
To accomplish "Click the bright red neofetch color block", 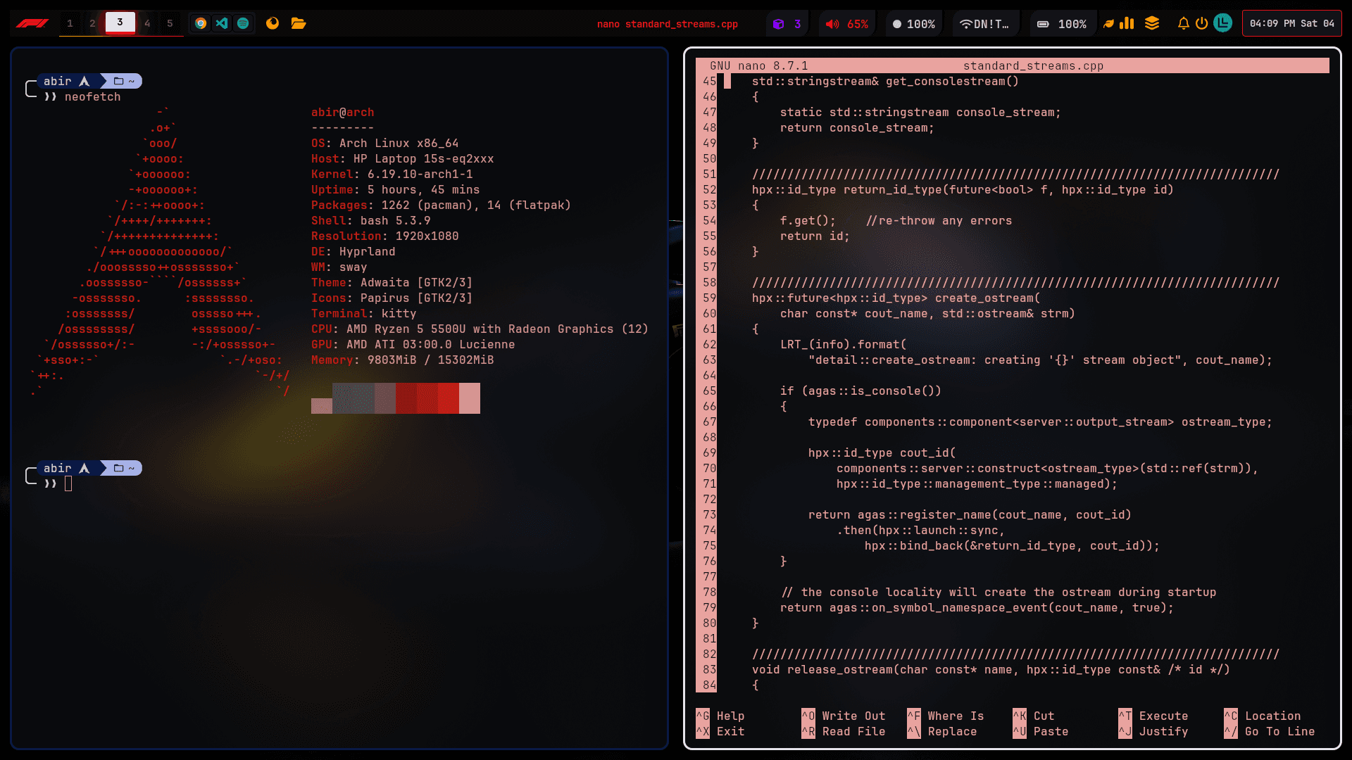I will point(449,398).
